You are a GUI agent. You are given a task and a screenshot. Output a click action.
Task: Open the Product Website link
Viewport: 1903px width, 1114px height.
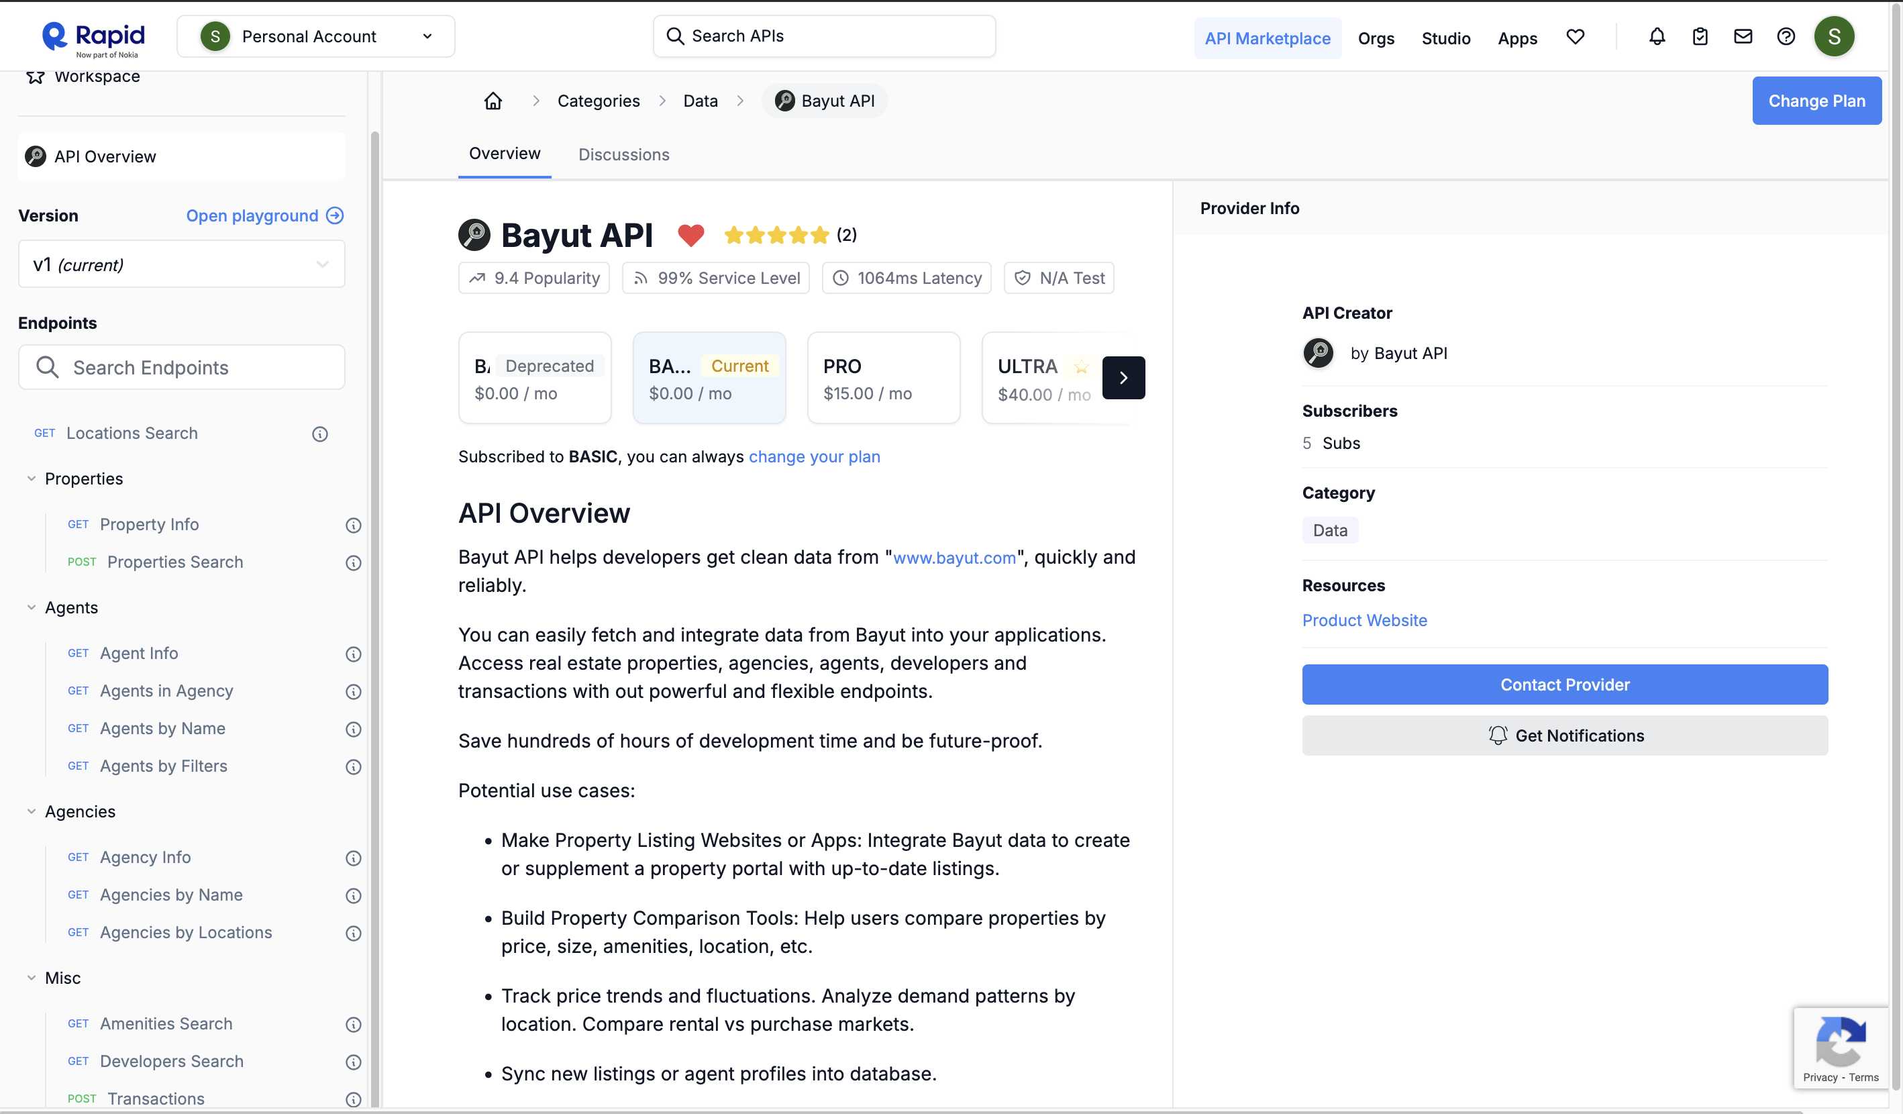point(1364,620)
